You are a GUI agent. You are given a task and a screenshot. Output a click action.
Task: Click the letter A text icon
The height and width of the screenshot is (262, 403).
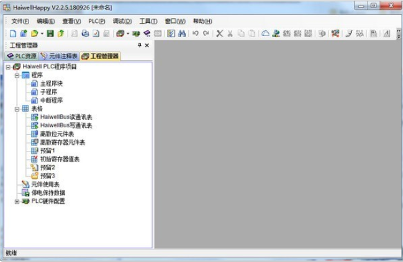(387, 34)
